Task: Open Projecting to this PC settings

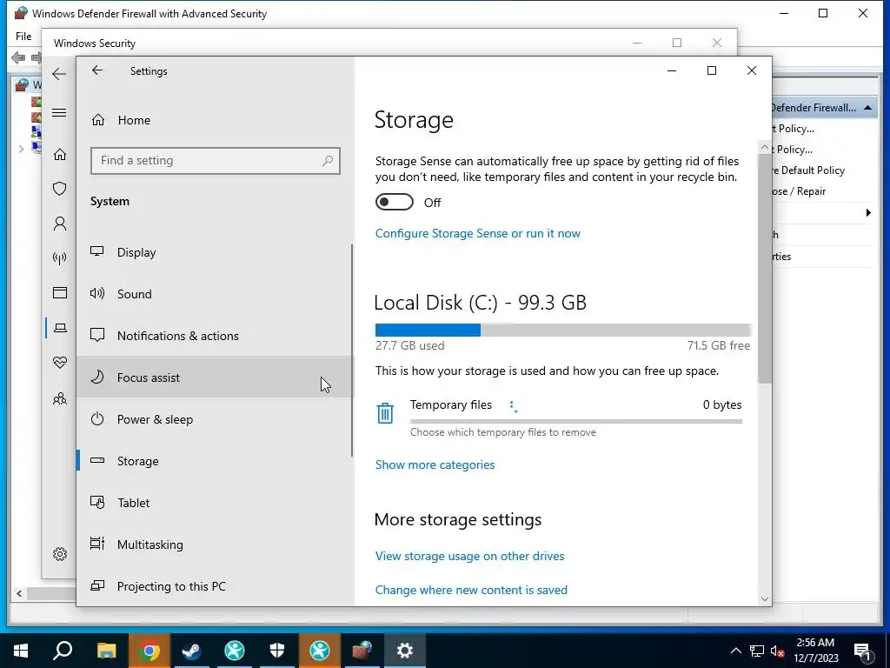Action: [215, 586]
